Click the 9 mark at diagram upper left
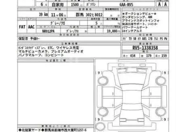The width and height of the screenshot is (176, 132). 99,73
